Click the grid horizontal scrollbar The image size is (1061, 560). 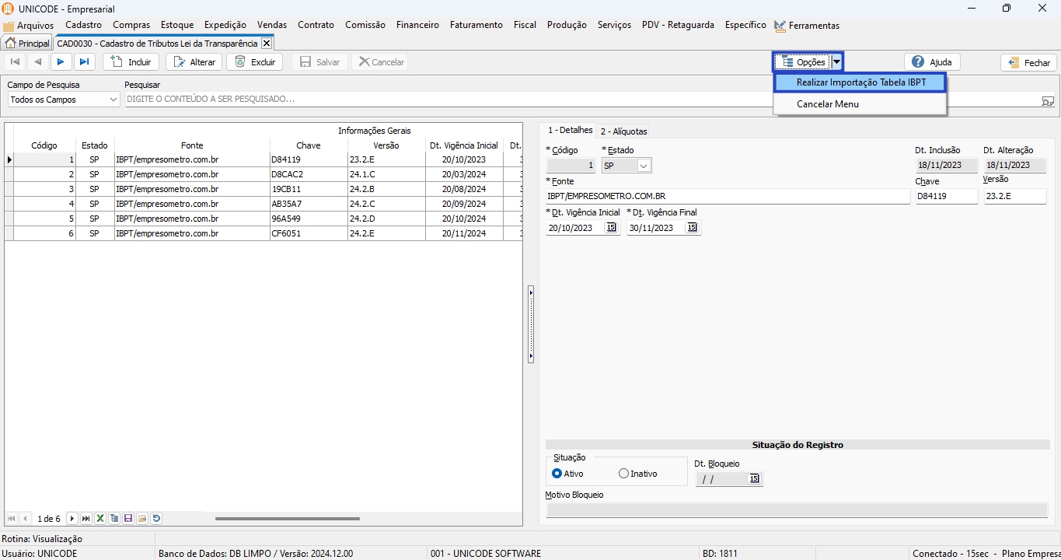287,519
